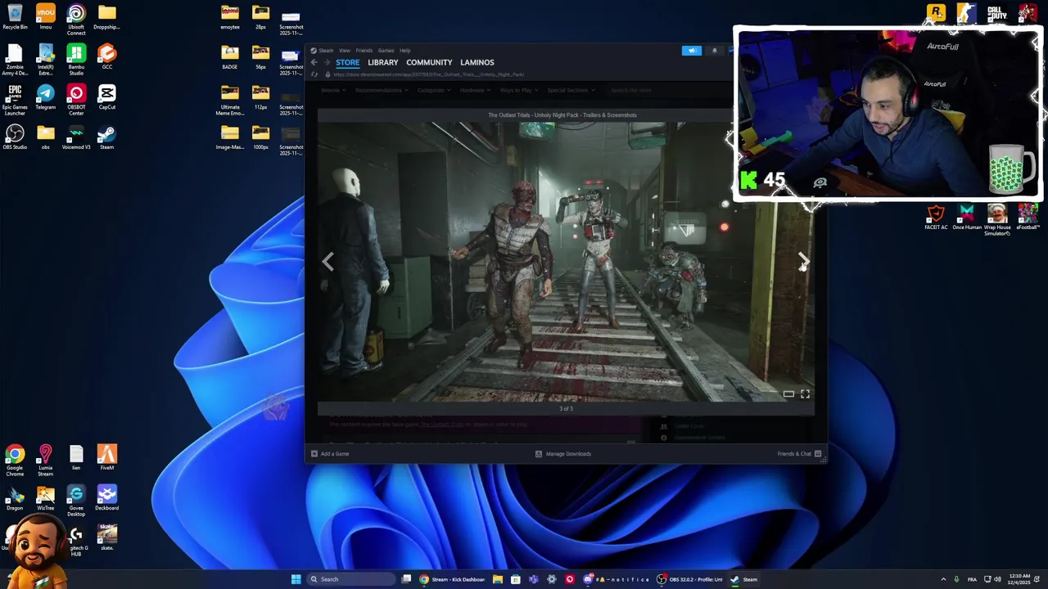Image resolution: width=1048 pixels, height=589 pixels.
Task: Open the OBS Studio desktop shortcut
Action: click(x=15, y=137)
